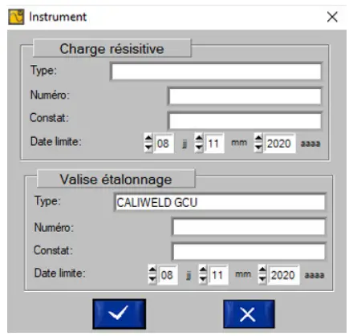This screenshot has height=336, width=353.
Task: Decrease day in Charge résisitive date limite
Action: point(148,148)
